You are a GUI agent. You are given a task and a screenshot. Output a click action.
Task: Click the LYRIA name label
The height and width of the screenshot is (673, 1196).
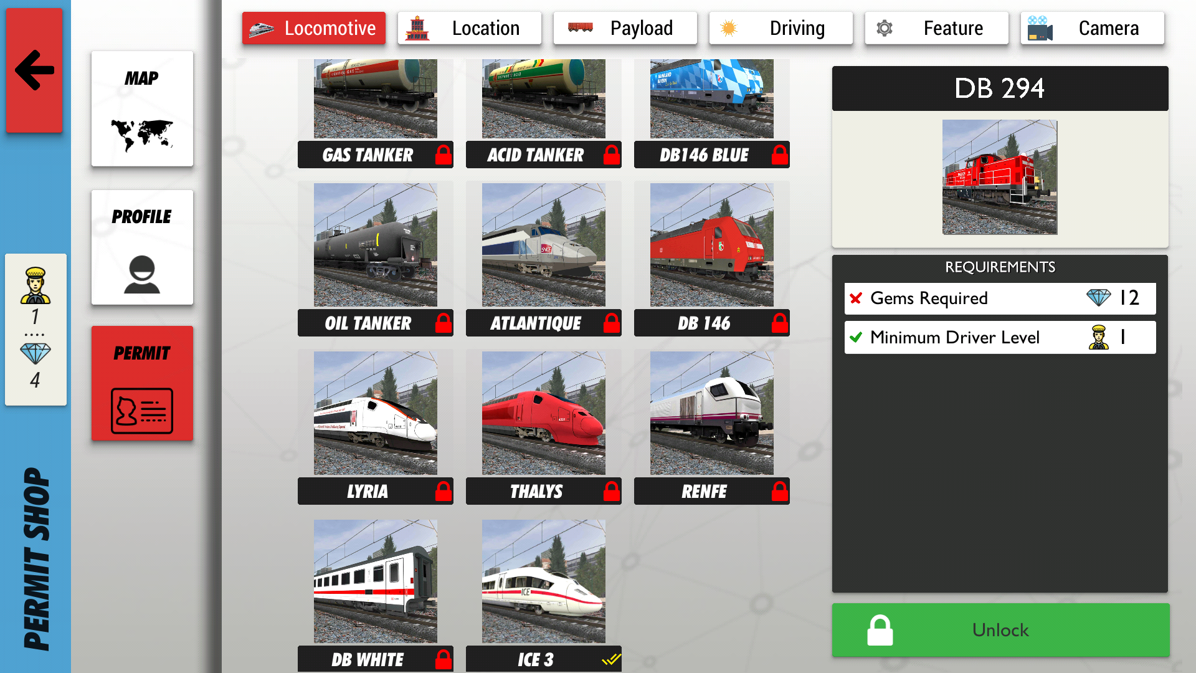pyautogui.click(x=368, y=492)
